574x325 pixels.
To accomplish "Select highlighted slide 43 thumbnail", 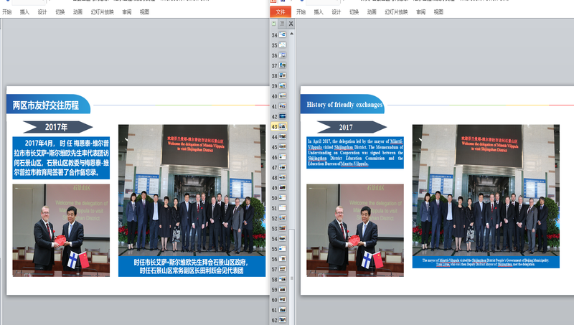I will 282,127.
